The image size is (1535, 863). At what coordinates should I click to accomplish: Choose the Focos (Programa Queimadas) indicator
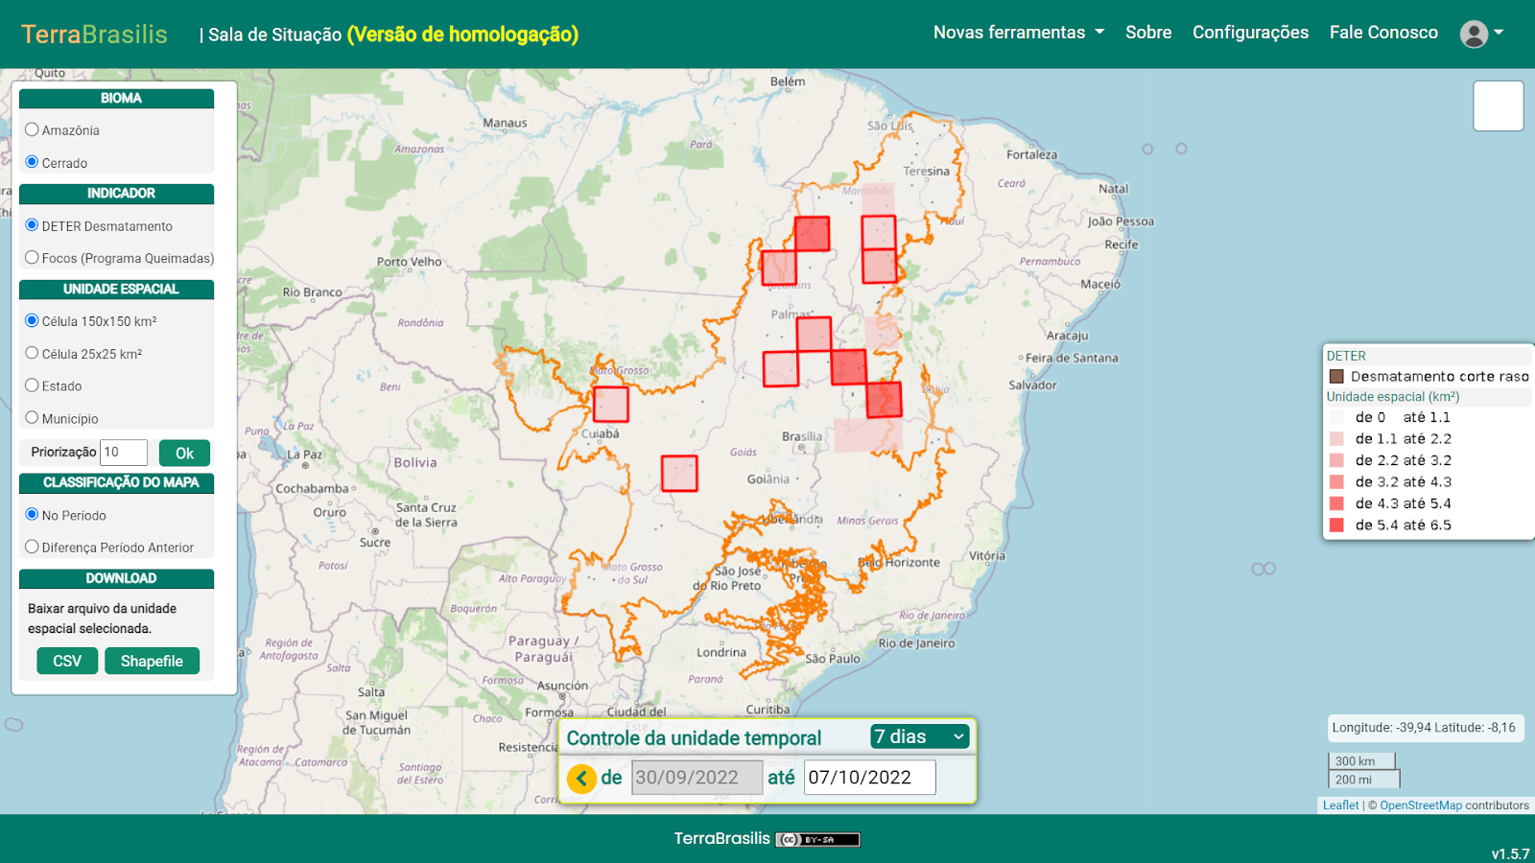[33, 258]
